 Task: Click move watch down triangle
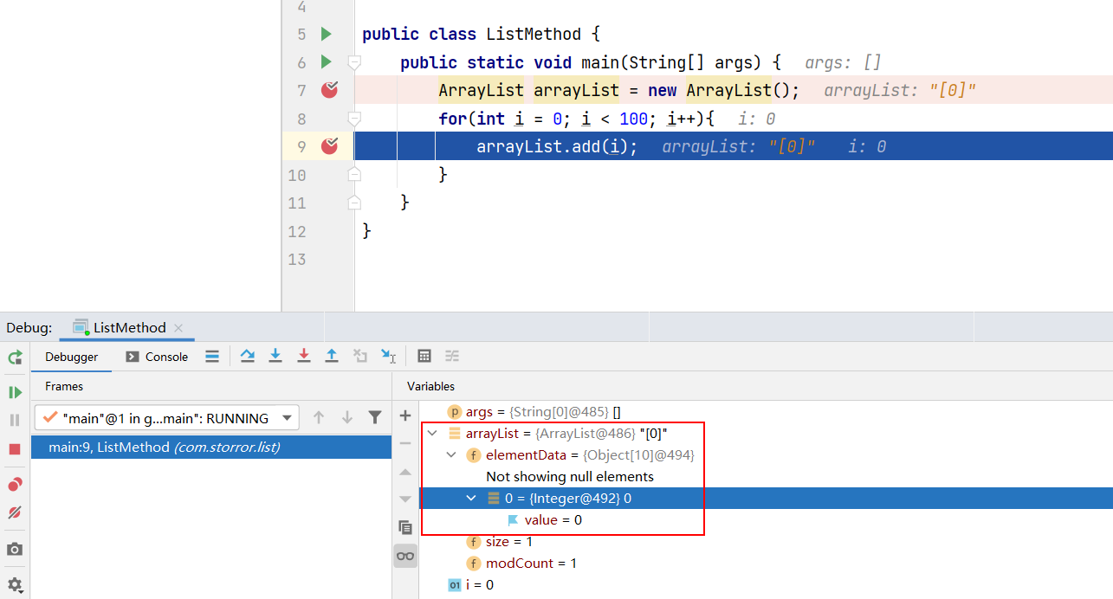pos(405,499)
